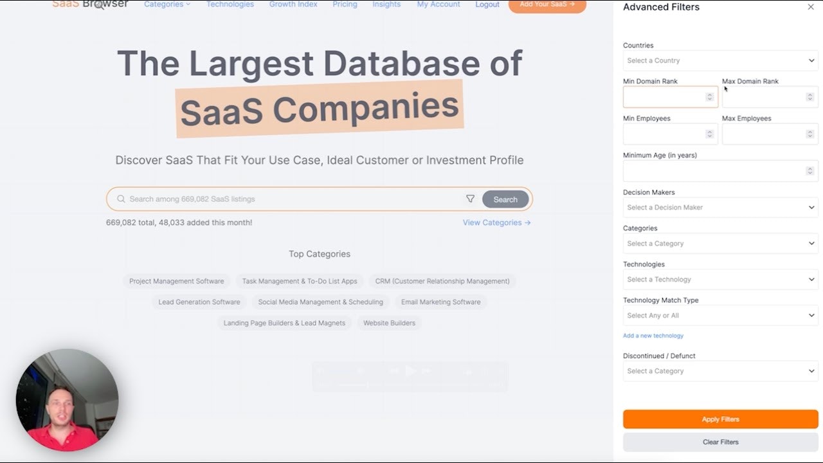This screenshot has height=463, width=823.
Task: Open the Discontinued / Defunct dropdown
Action: coord(719,371)
